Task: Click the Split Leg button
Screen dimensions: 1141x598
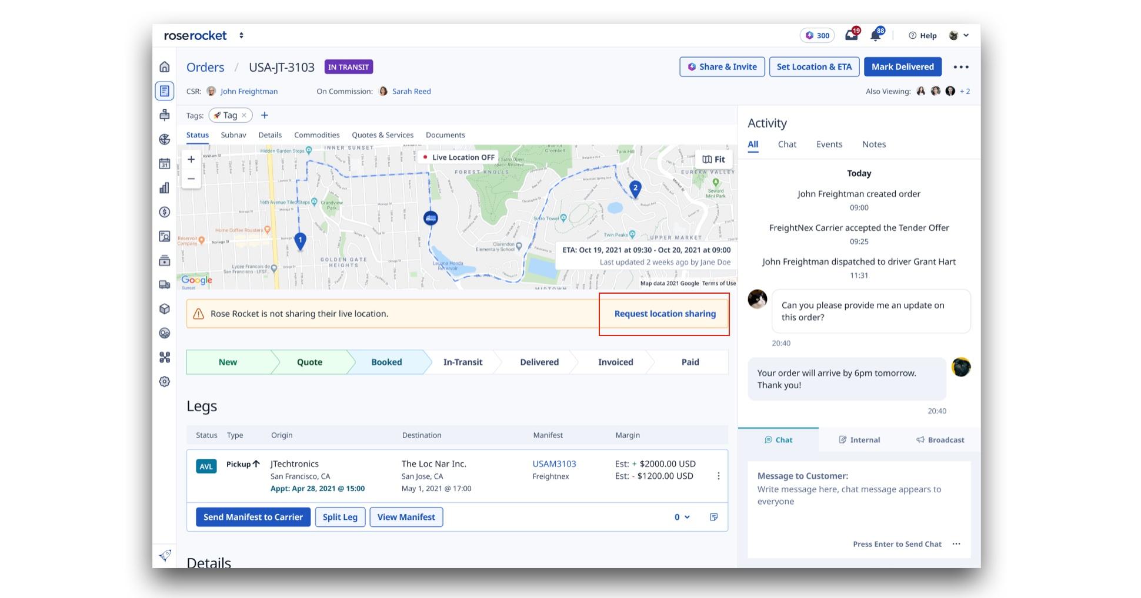Action: point(340,517)
